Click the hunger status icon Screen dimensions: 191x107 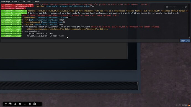[x=20, y=104]
